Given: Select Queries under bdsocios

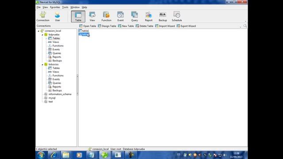Looking at the screenshot, I should click(x=57, y=83).
